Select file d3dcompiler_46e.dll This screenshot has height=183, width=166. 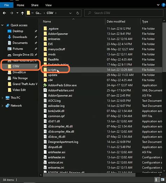click(x=61, y=132)
